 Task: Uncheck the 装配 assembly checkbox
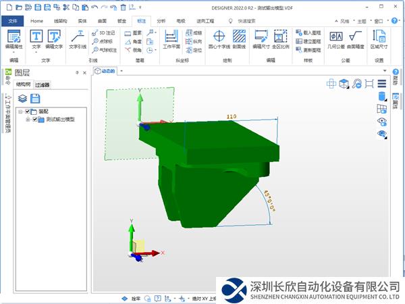28,111
